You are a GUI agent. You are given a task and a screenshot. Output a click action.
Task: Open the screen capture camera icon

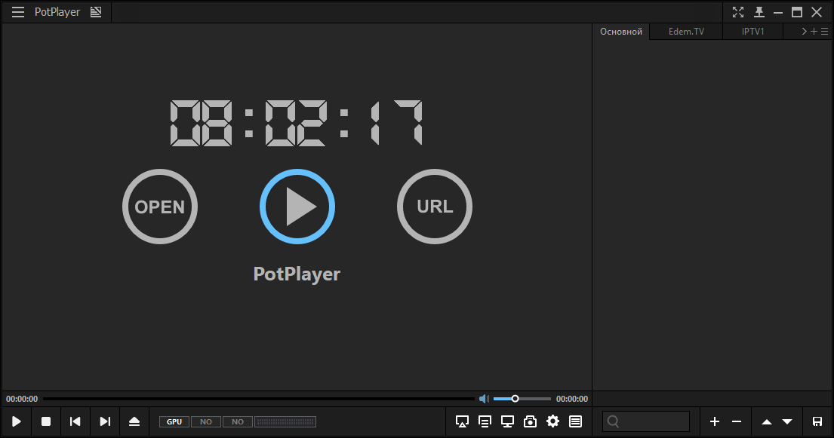coord(531,421)
